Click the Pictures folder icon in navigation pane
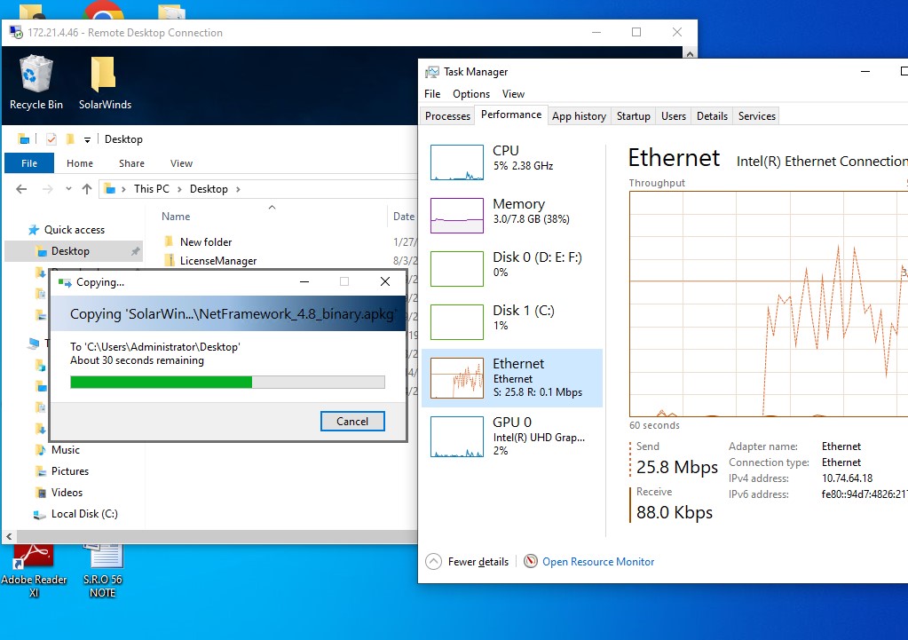This screenshot has width=908, height=640. [x=41, y=471]
